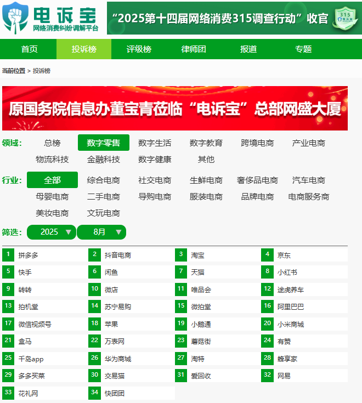Filter by 服装电商 industry
This screenshot has width=362, height=403.
[206, 197]
